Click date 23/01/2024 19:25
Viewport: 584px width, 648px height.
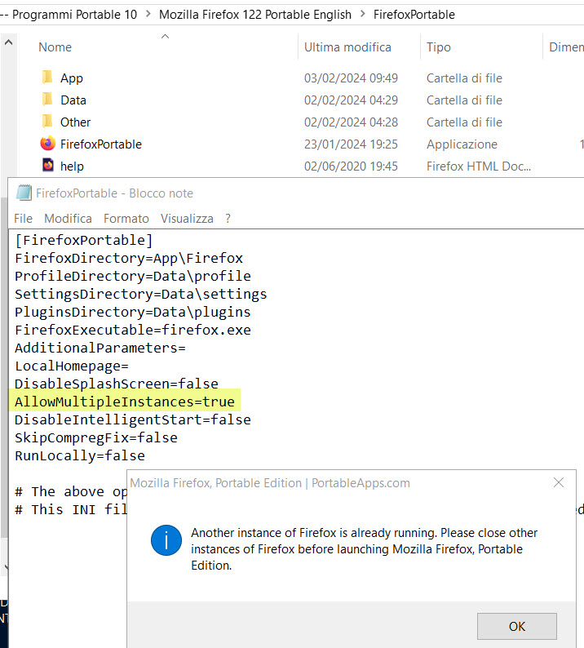coord(351,144)
